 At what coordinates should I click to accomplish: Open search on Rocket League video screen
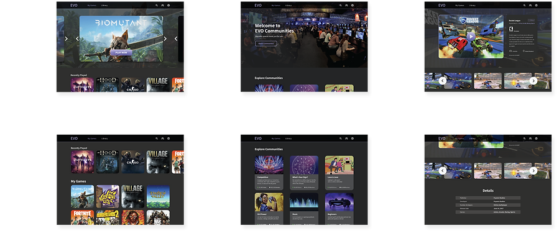coord(524,6)
